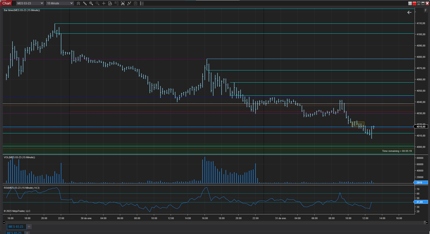Click the Time remaining = 00:05:19 text

coord(397,151)
